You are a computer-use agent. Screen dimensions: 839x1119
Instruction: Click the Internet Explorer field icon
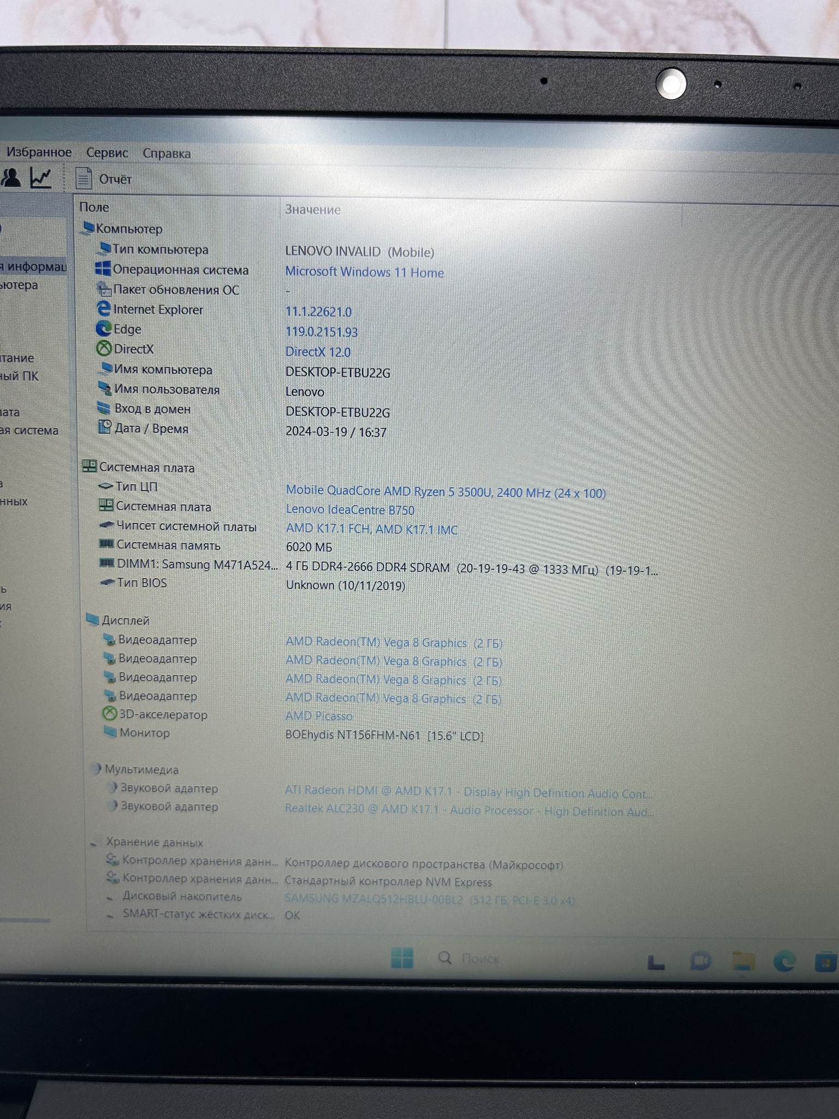coord(104,309)
